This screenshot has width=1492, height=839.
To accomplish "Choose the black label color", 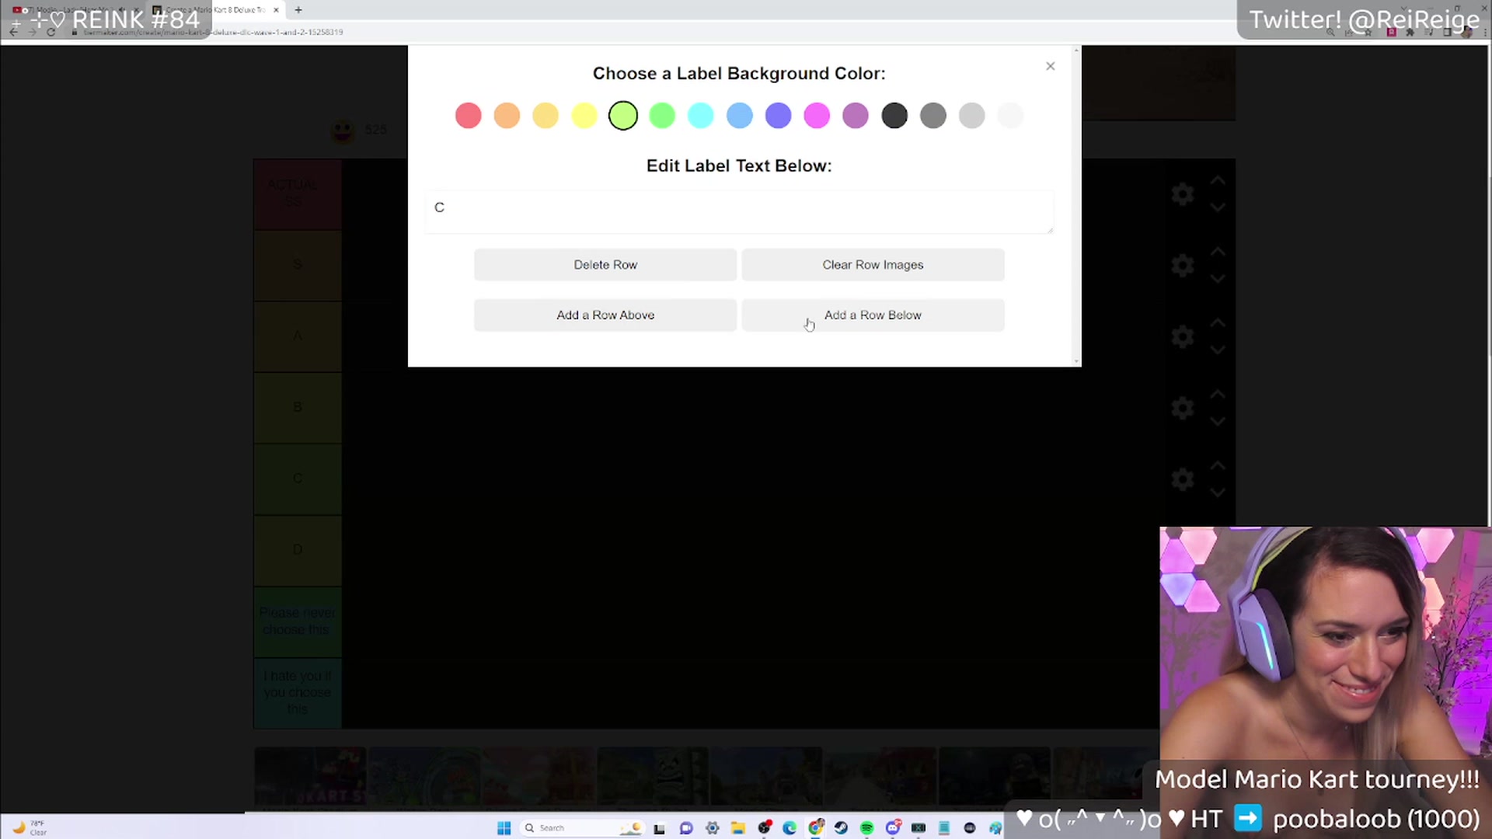I will (x=894, y=116).
